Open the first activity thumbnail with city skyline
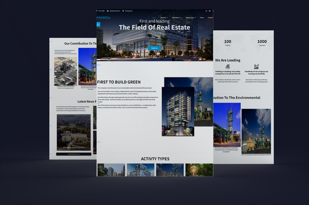The width and height of the screenshot is (309, 205). [x=111, y=170]
